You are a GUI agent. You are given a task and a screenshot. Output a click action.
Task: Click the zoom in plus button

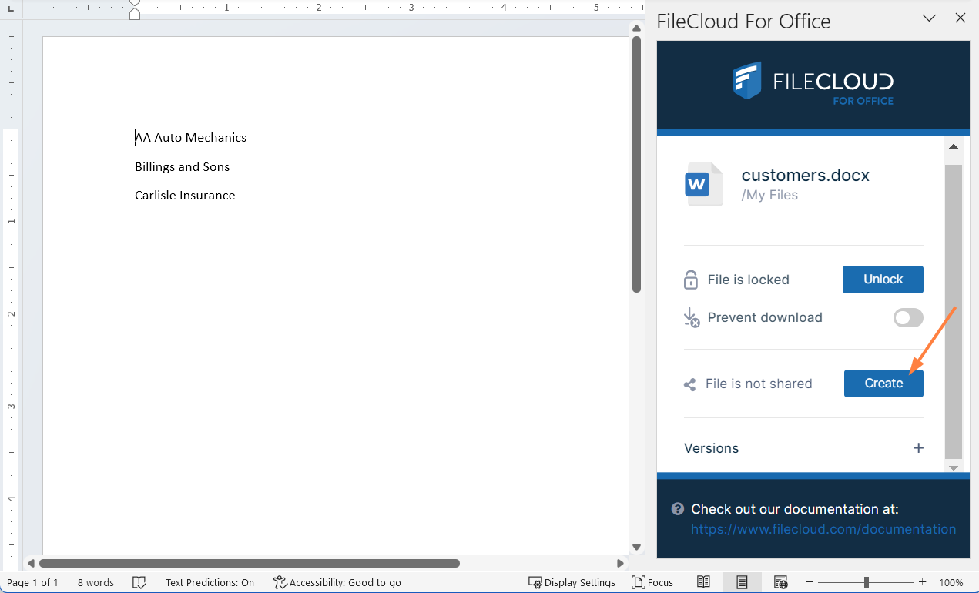922,582
